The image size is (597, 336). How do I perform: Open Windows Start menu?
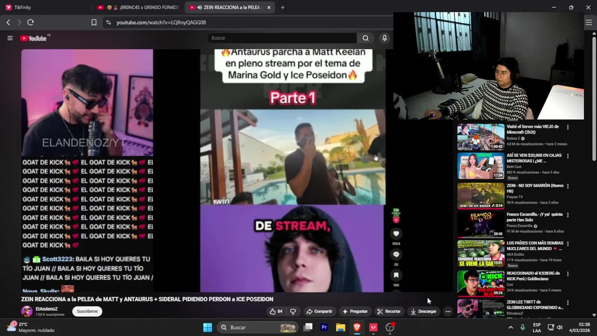[208, 327]
